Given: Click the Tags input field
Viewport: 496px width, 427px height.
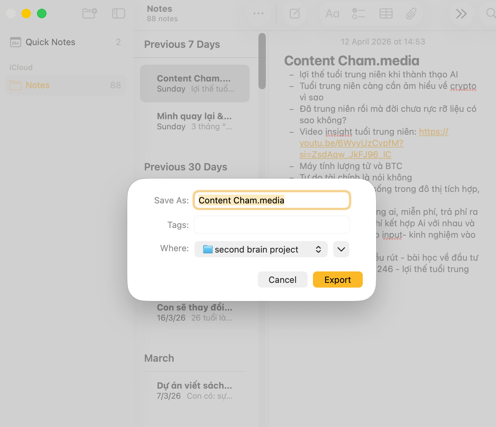Looking at the screenshot, I should [x=272, y=225].
